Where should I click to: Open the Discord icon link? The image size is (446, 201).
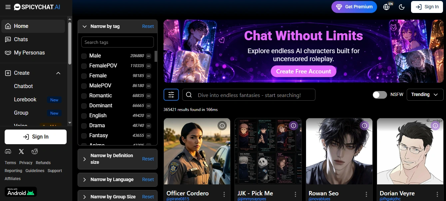point(8,151)
